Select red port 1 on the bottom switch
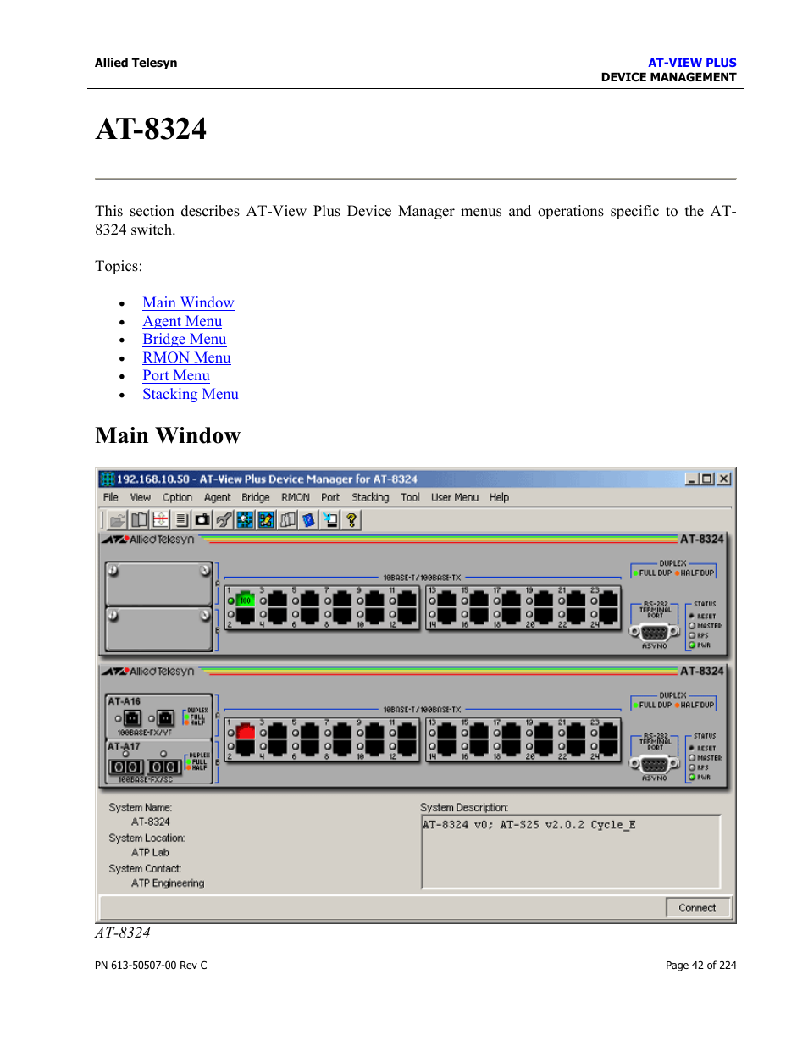Screen dimensions: 808x1046 click(246, 732)
